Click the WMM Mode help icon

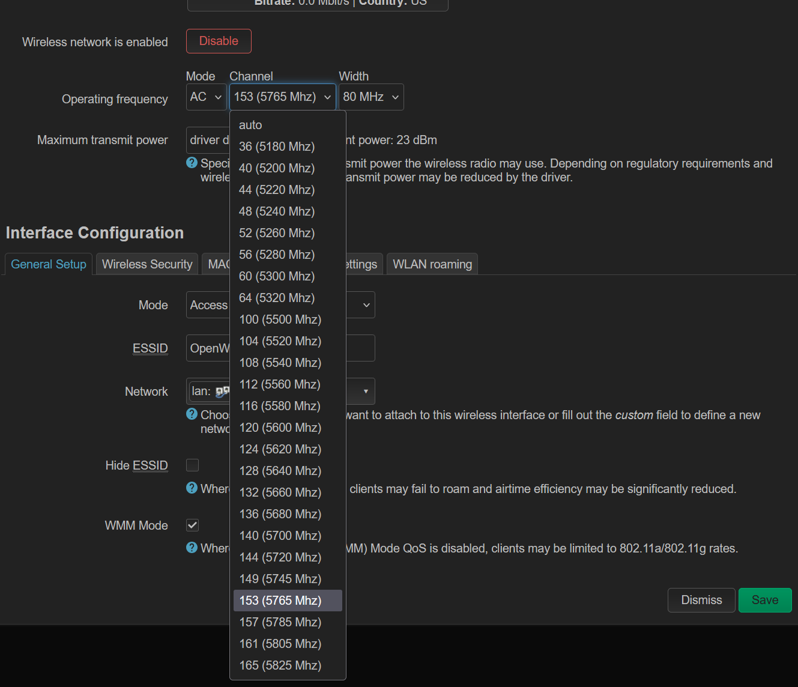click(x=192, y=547)
